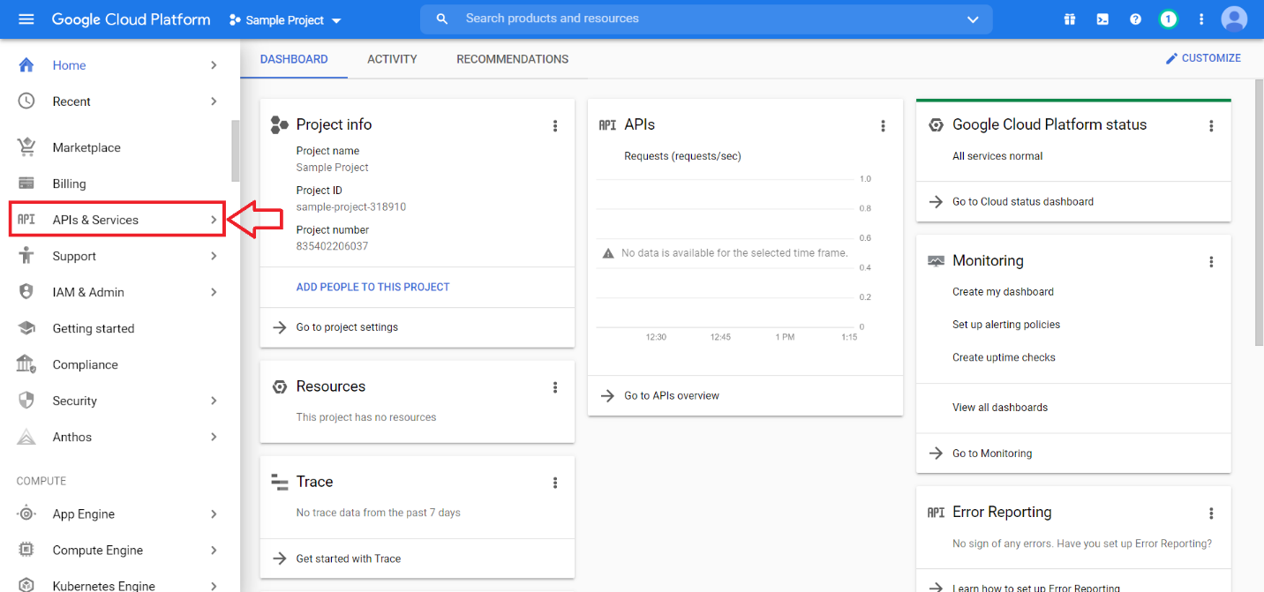
Task: Click the Google Cloud Platform logo text
Action: coord(131,19)
